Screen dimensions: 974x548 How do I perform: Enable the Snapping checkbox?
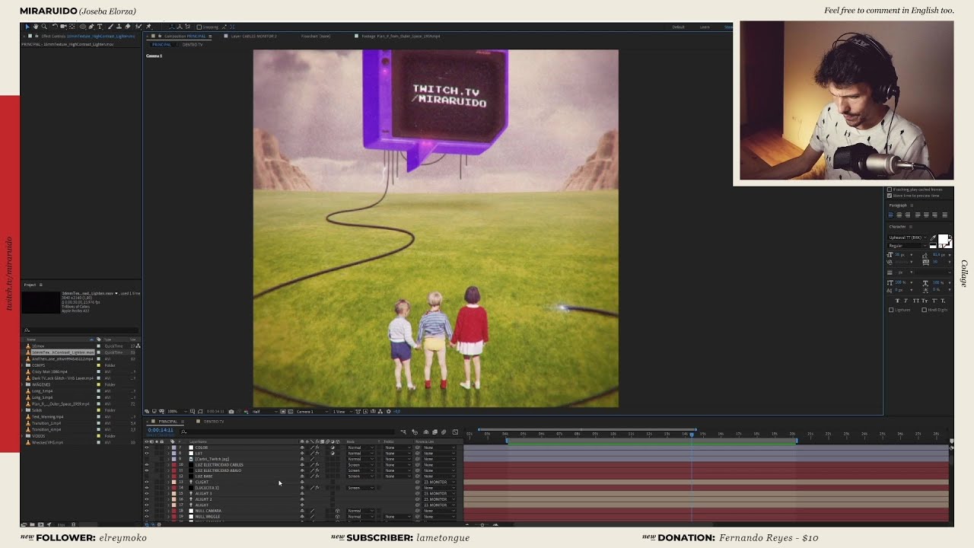point(199,27)
